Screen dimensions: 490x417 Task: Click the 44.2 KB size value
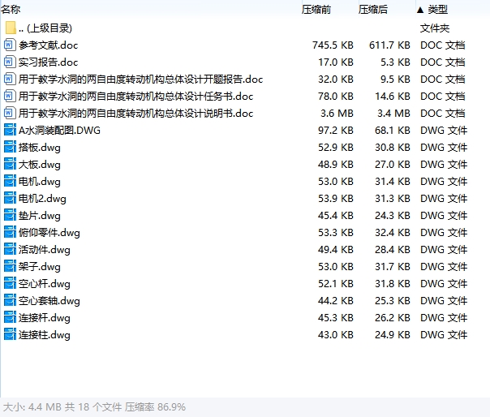coord(336,301)
